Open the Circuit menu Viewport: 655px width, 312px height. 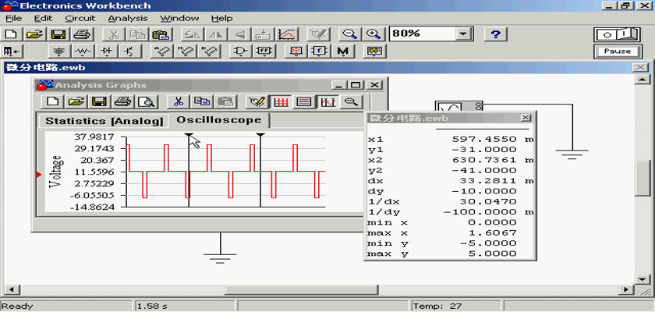[x=80, y=19]
